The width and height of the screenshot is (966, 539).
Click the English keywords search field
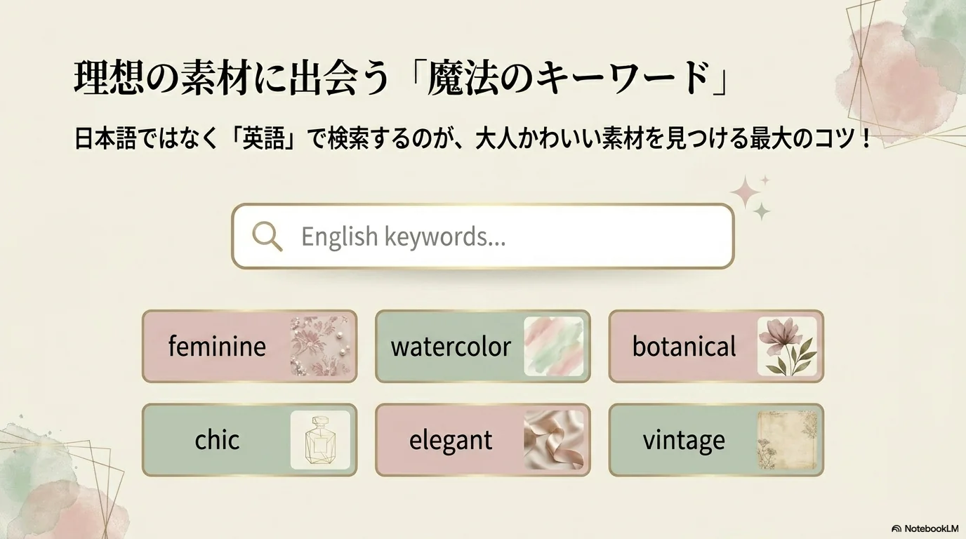coord(483,237)
